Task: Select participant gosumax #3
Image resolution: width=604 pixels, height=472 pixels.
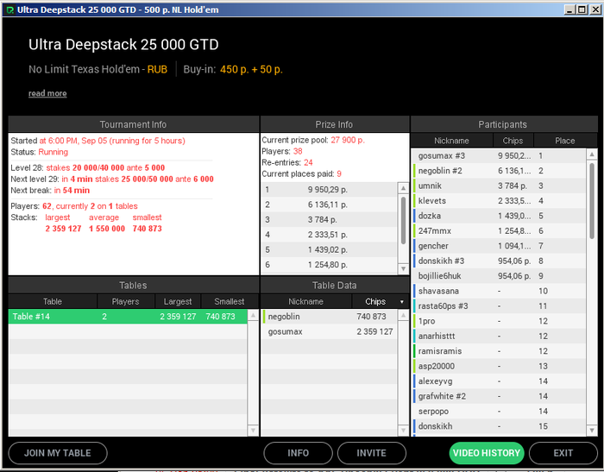Action: (500, 155)
